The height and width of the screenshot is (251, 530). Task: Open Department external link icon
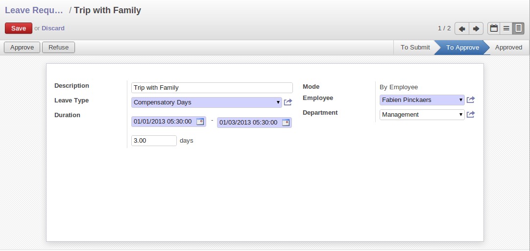click(471, 114)
